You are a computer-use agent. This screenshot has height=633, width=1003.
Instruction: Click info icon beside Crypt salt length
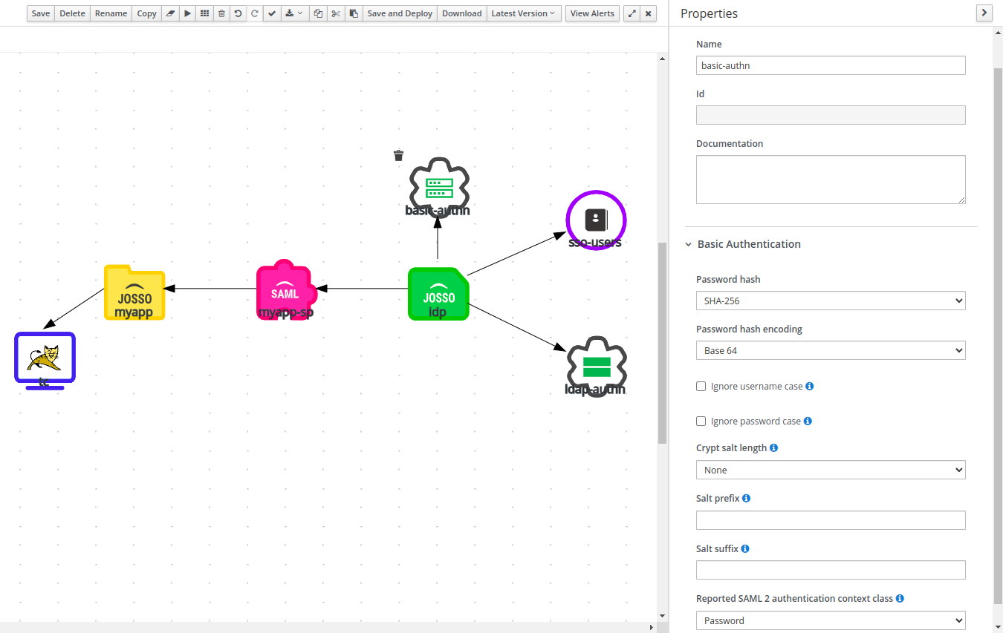coord(773,447)
